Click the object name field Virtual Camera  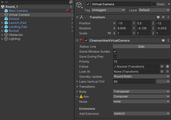coord(121,4)
